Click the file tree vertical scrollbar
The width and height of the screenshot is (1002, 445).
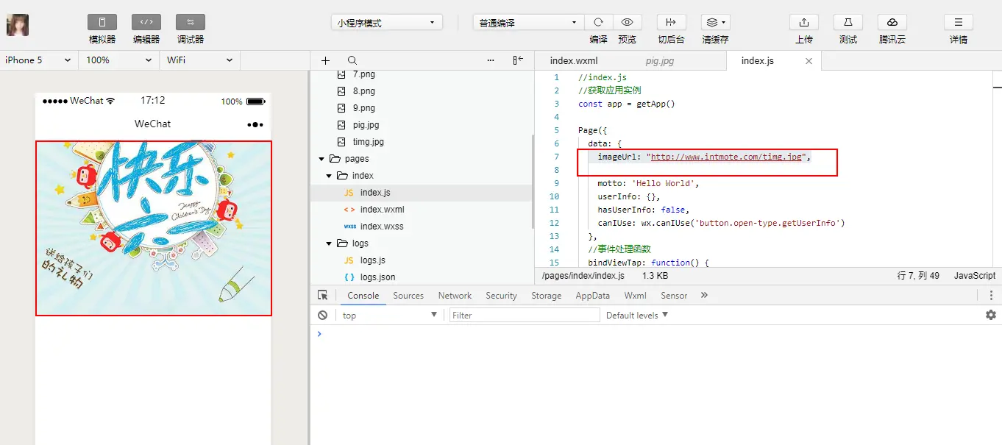[x=533, y=180]
